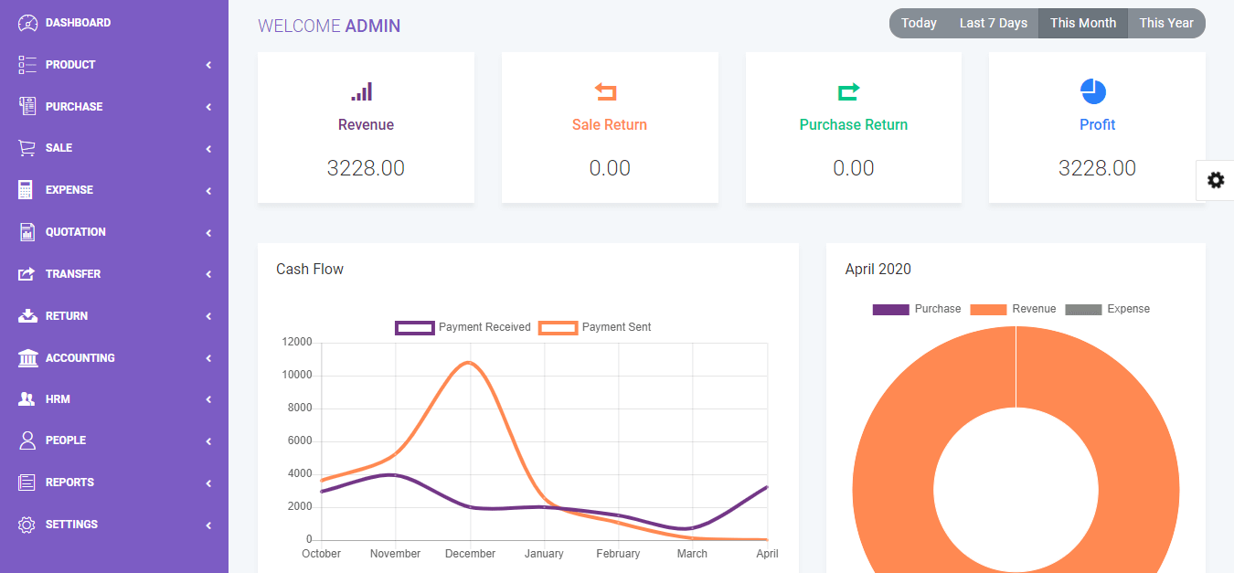Open the Purchase menu item
Screen dimensions: 1234x573
[114, 107]
